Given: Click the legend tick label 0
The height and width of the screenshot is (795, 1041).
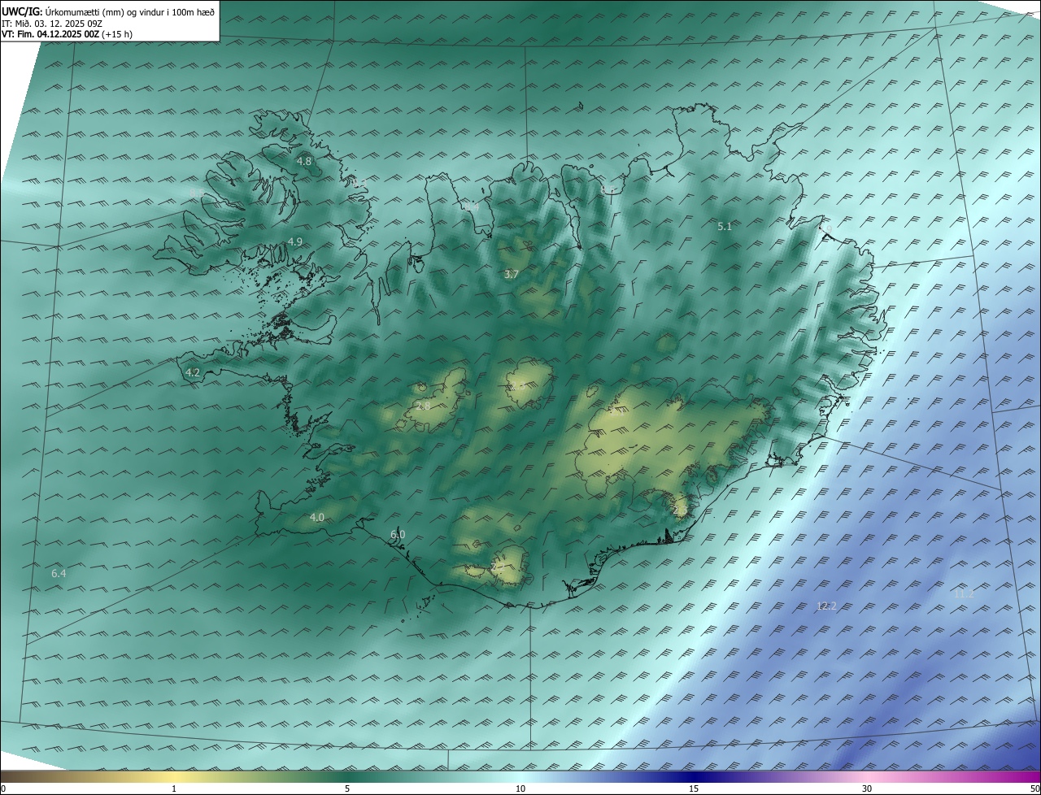Looking at the screenshot, I should pos(2,788).
